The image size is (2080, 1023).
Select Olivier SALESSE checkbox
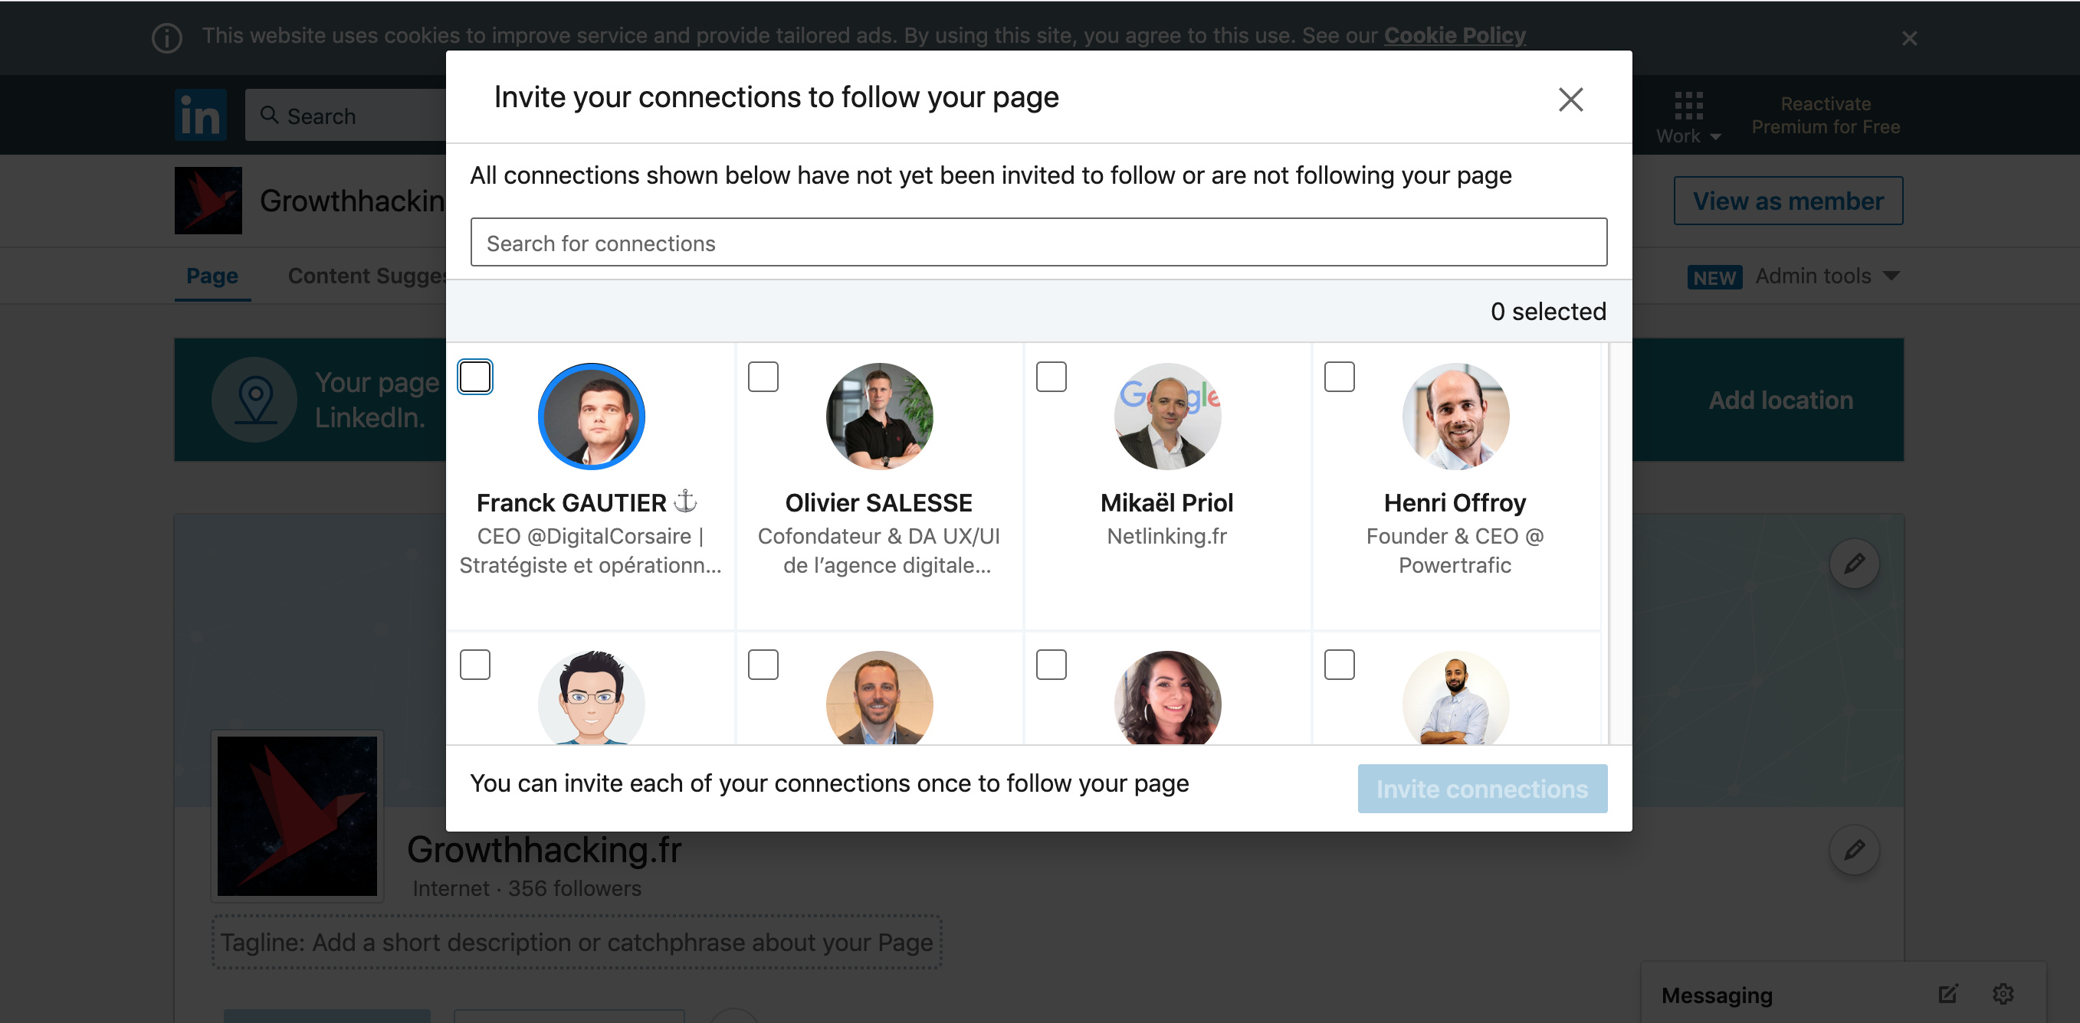[763, 377]
